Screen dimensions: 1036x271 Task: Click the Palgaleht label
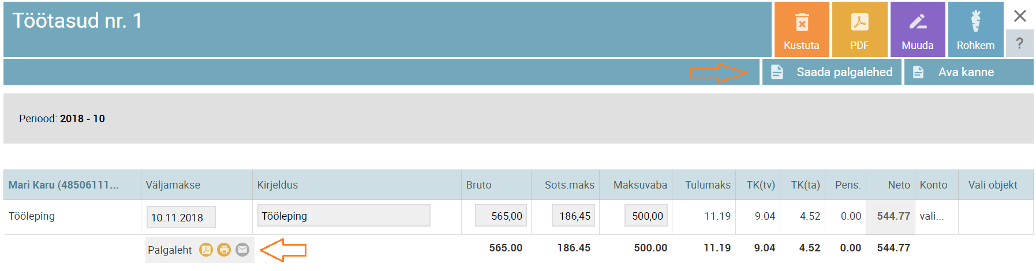click(x=170, y=250)
